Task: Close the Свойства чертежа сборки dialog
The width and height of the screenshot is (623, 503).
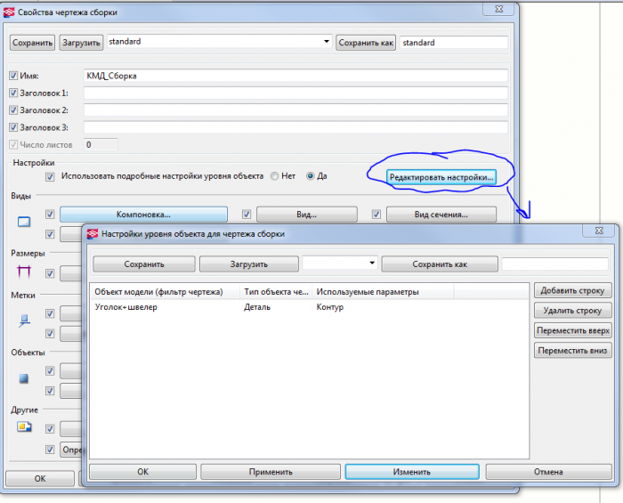Action: [x=499, y=9]
